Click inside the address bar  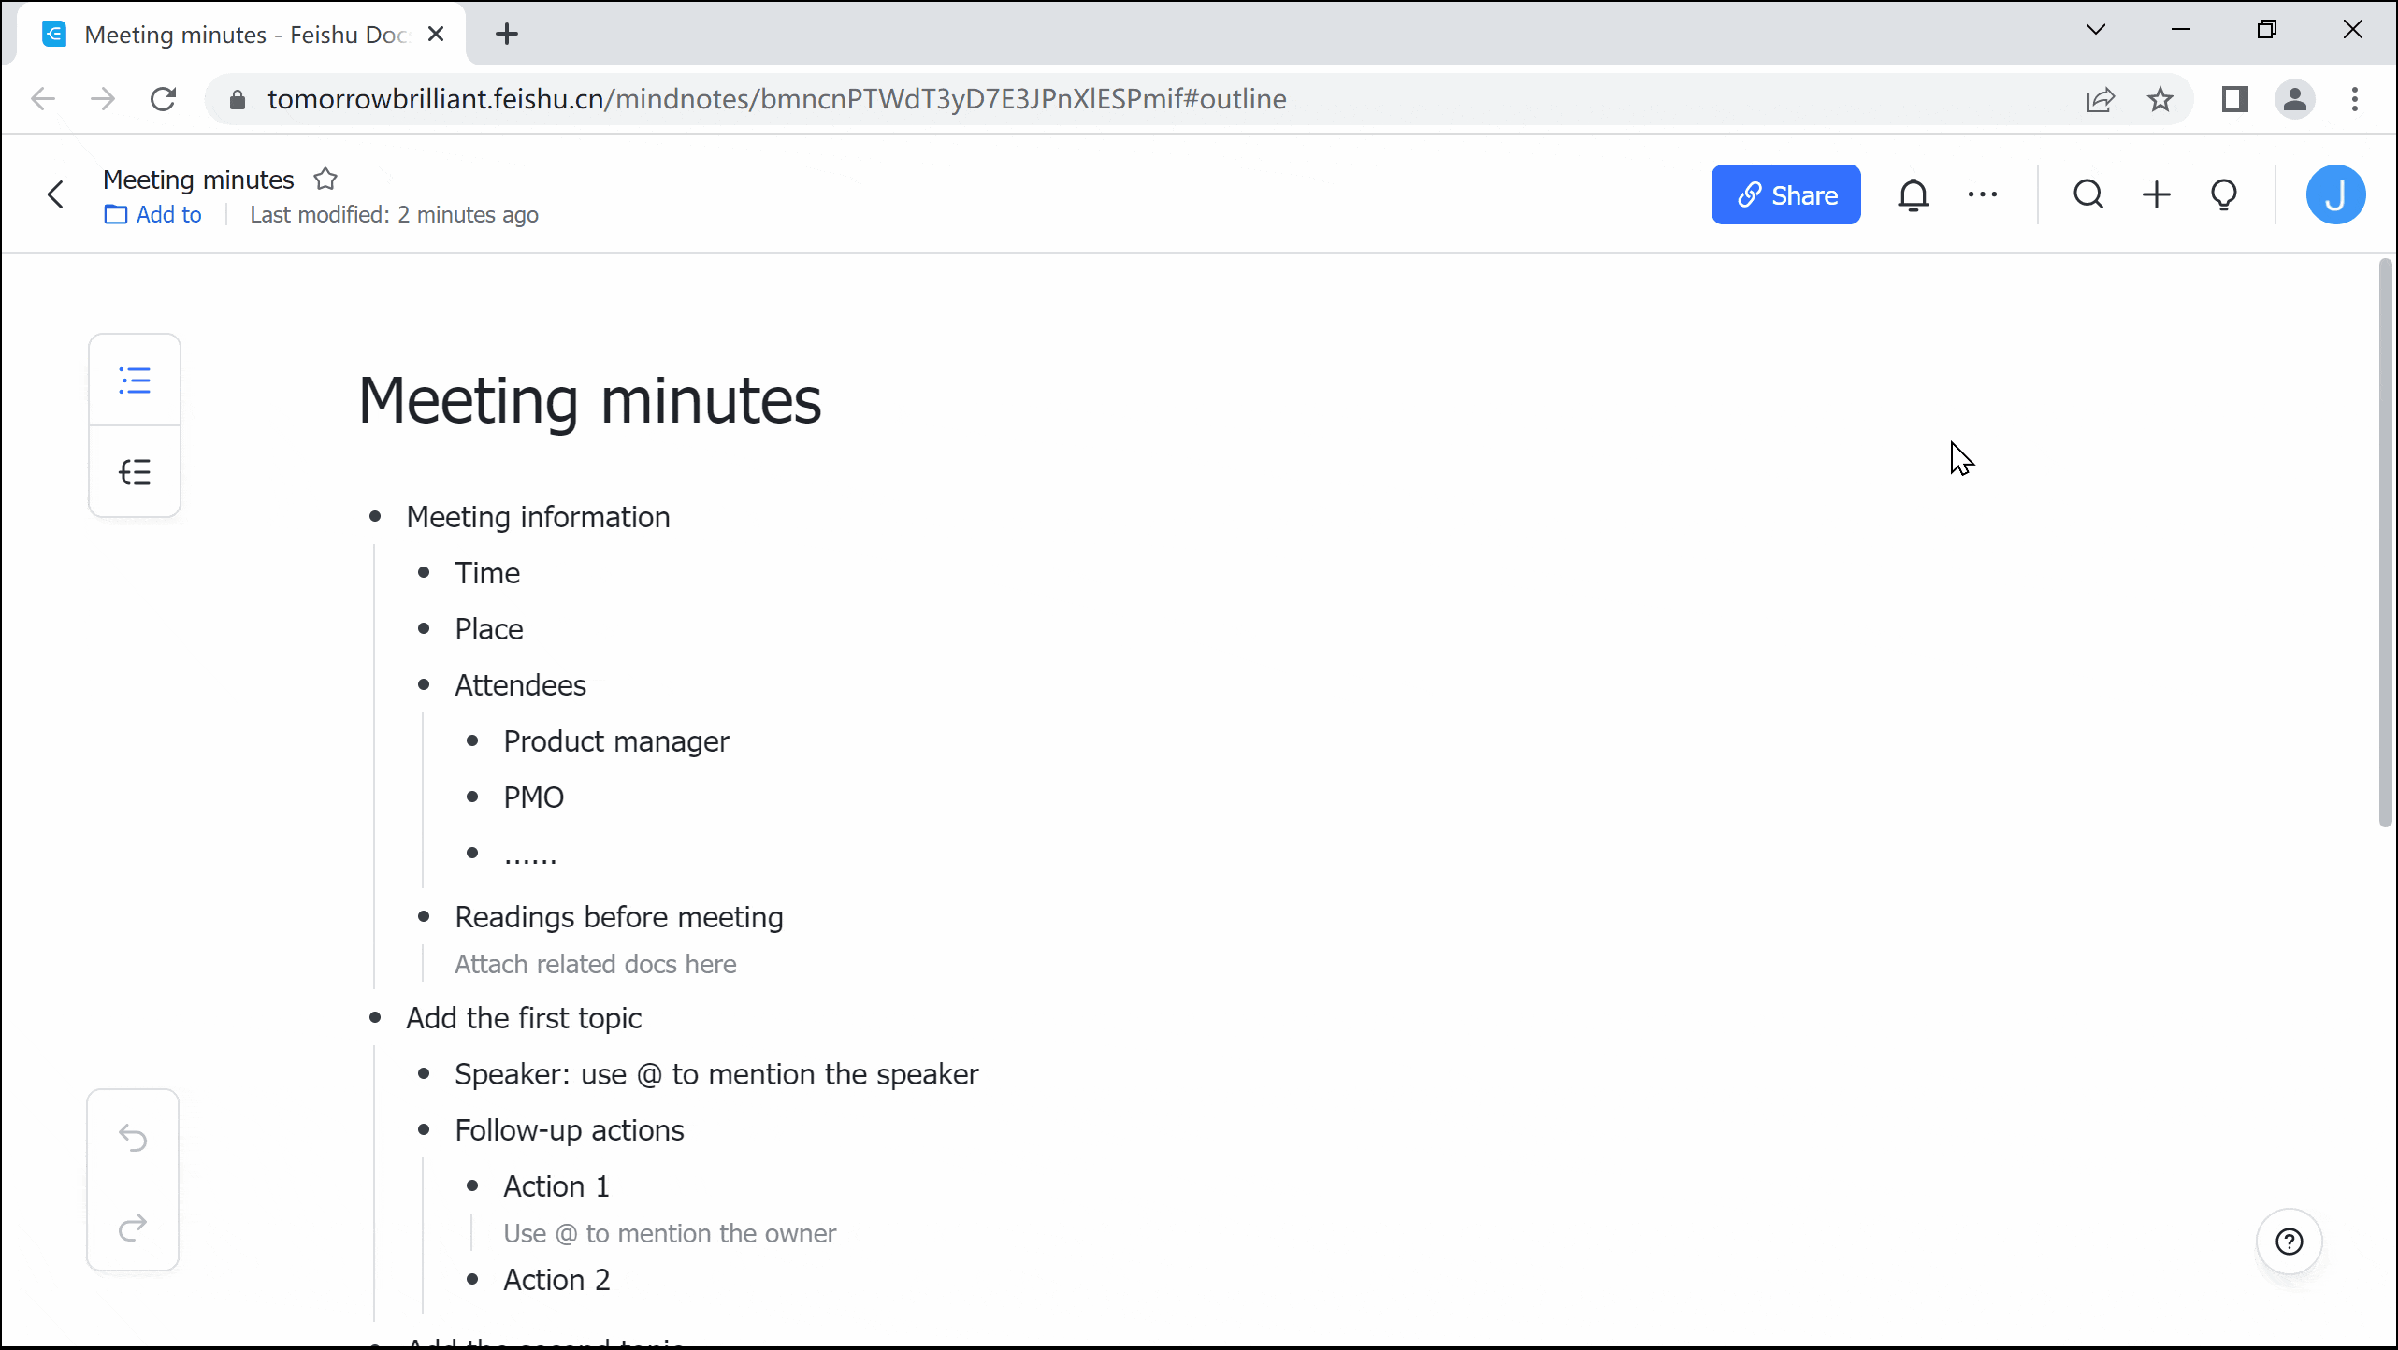[x=842, y=99]
